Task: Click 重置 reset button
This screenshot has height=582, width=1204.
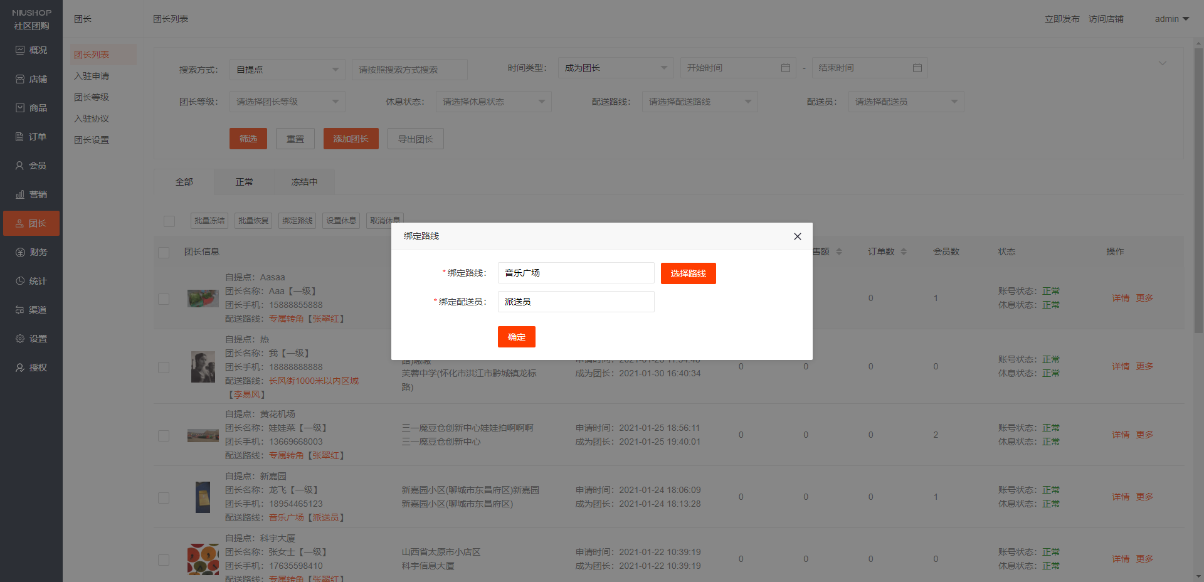Action: coord(295,139)
